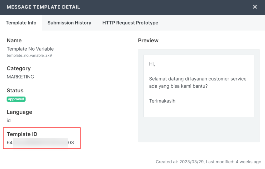Image resolution: width=265 pixels, height=169 pixels.
Task: Click the Status heading label
Action: coord(15,91)
